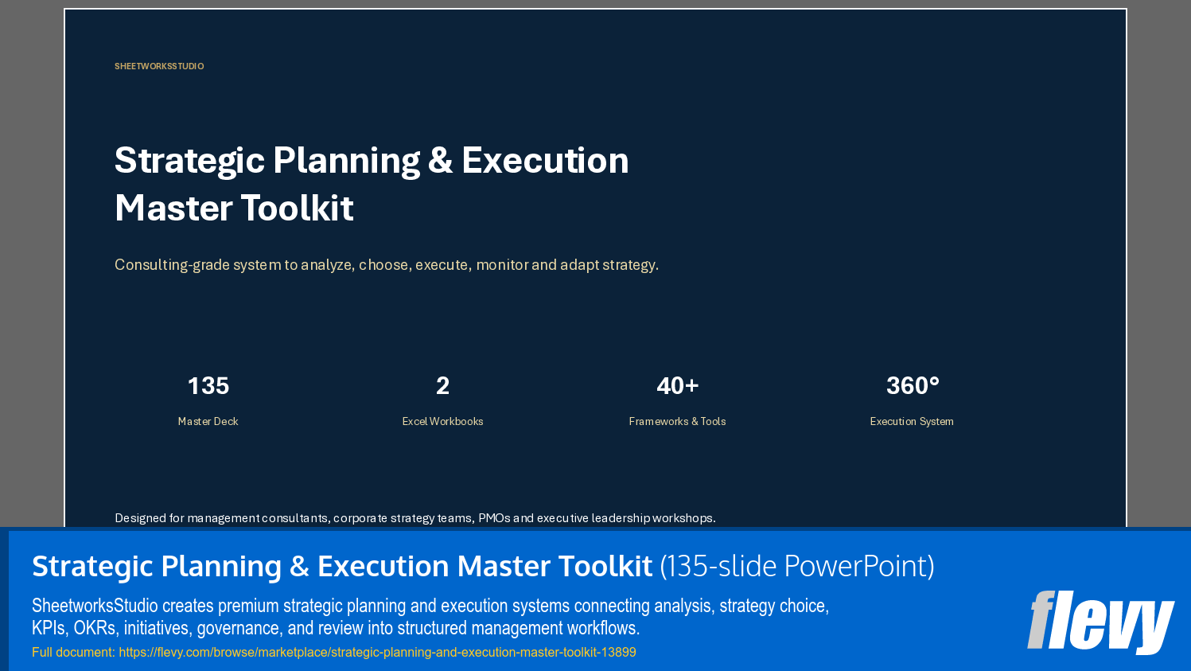Select the subtitle 'Consulting-grade system to analyze' line
Screen dimensions: 1191x671
pos(387,265)
